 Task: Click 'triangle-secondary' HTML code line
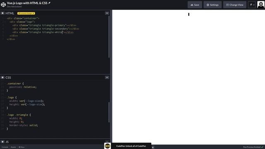click(x=46, y=29)
